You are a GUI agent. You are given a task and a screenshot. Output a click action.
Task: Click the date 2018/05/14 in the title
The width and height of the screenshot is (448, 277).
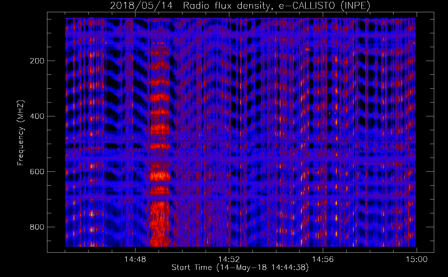coord(141,6)
